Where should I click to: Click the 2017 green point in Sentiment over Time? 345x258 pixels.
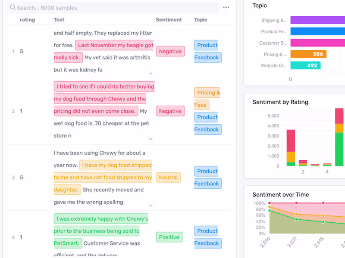[x=296, y=219]
